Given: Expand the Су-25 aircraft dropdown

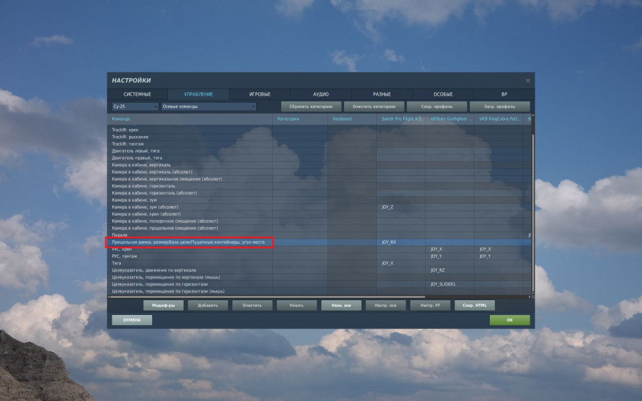Looking at the screenshot, I should click(135, 107).
